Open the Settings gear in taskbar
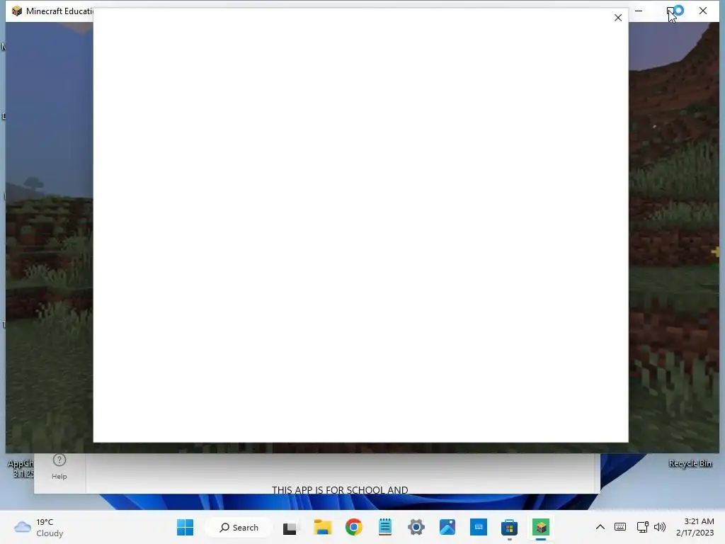This screenshot has width=725, height=544. (x=416, y=527)
